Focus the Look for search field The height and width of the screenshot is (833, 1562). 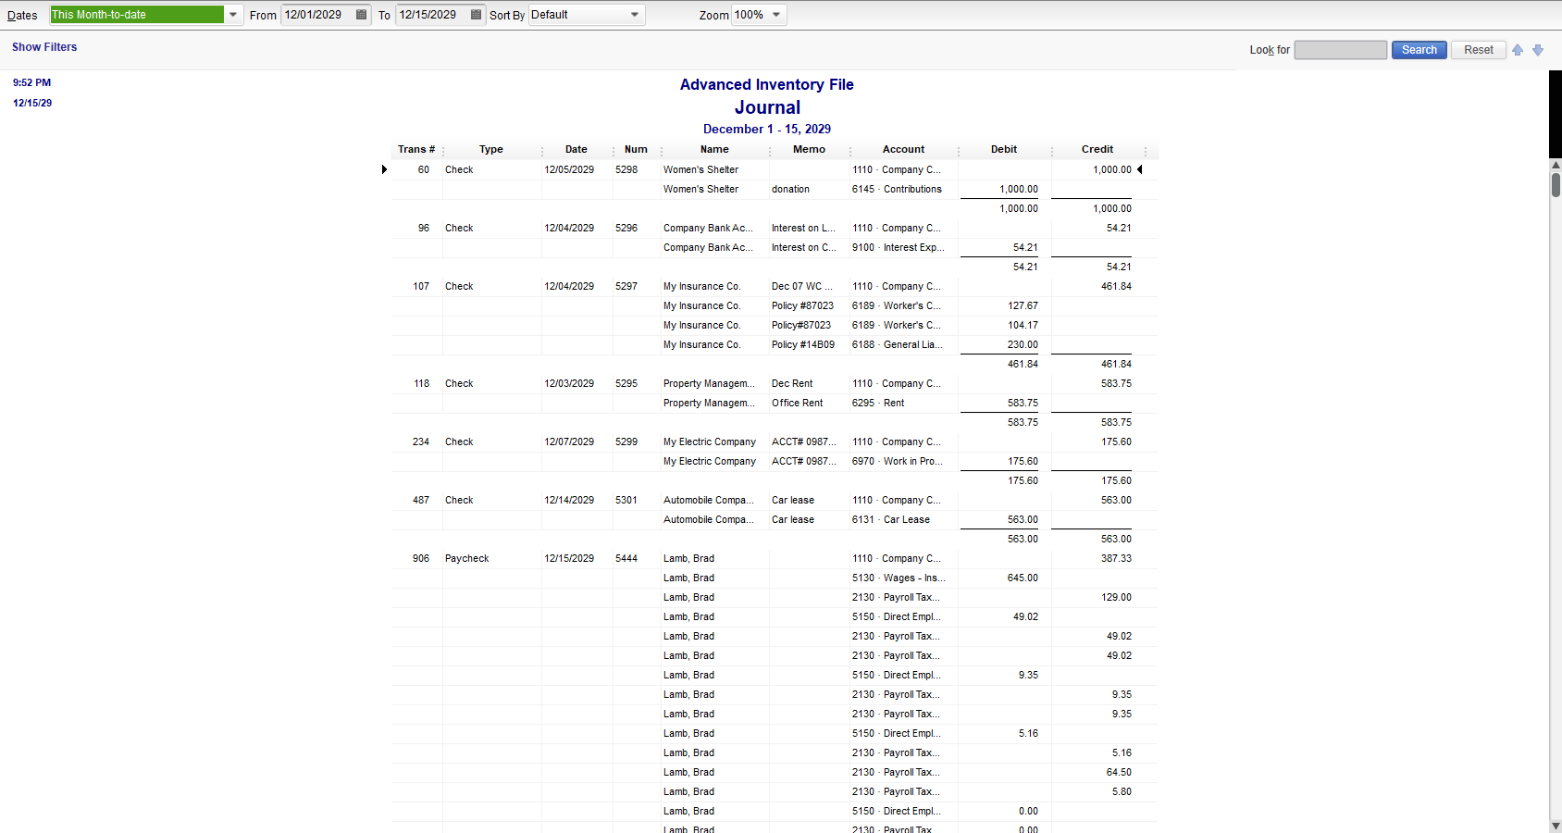click(1340, 50)
